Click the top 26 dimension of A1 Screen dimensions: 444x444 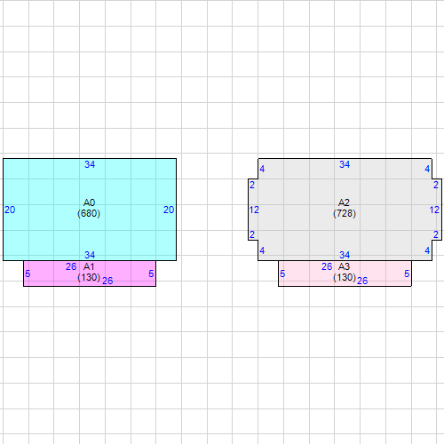[71, 266]
